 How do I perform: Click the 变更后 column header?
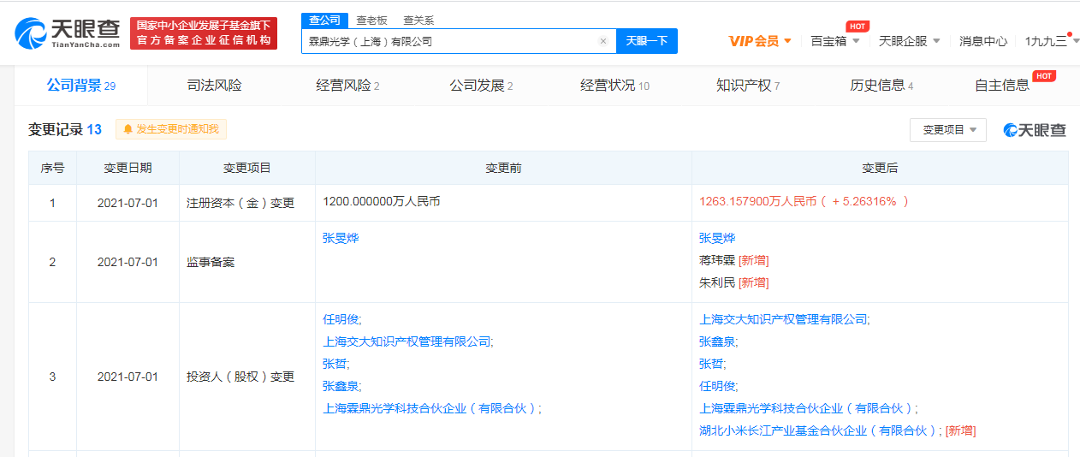pyautogui.click(x=880, y=168)
